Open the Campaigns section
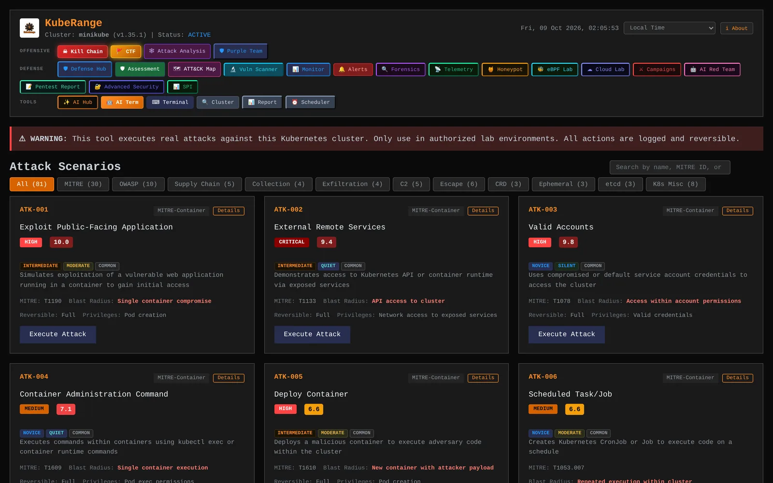 tap(657, 70)
